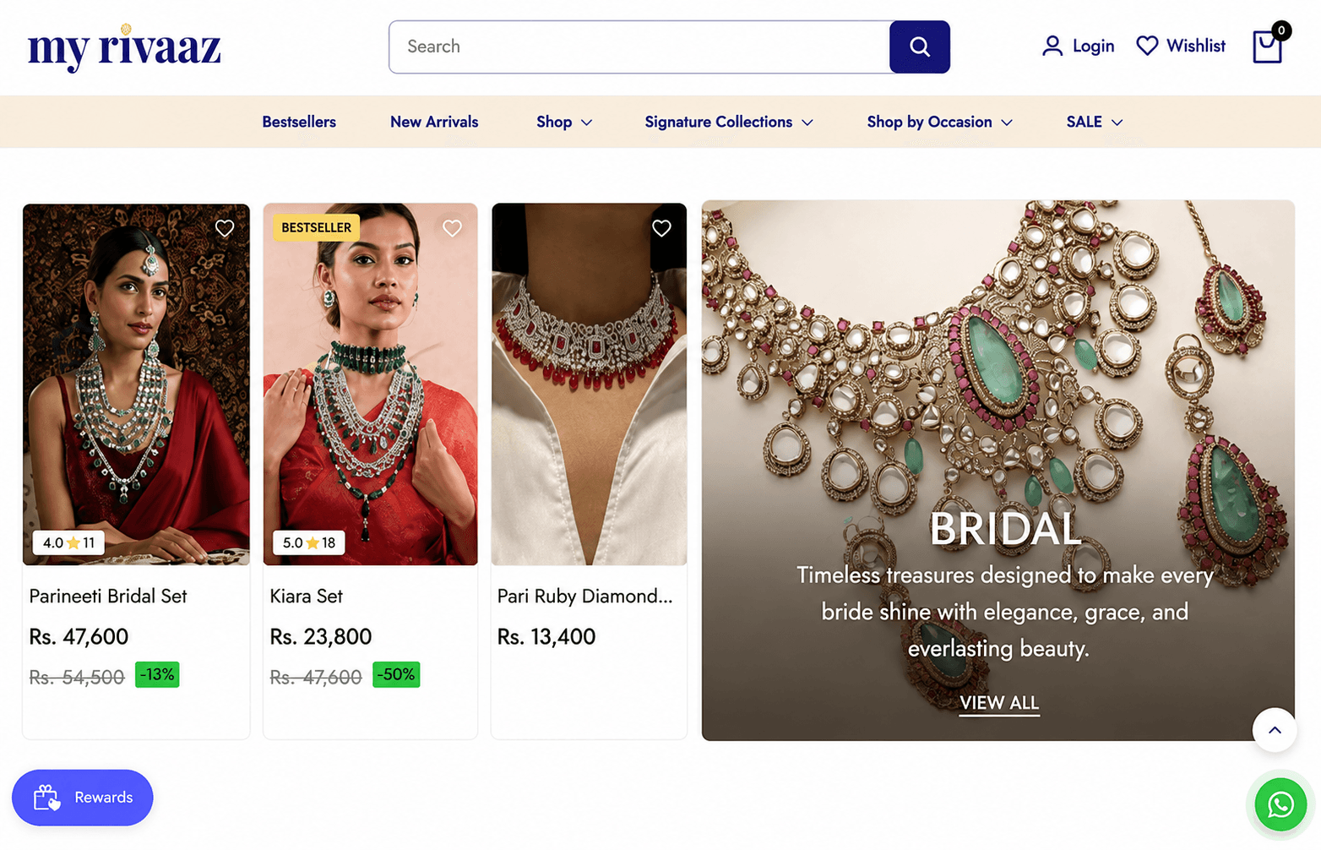The height and width of the screenshot is (850, 1321).
Task: Add Pari Ruby Diamond to wishlist
Action: [661, 228]
